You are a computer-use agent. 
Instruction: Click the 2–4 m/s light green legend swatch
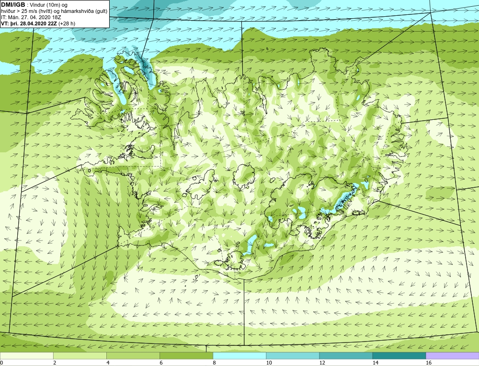tap(80, 355)
